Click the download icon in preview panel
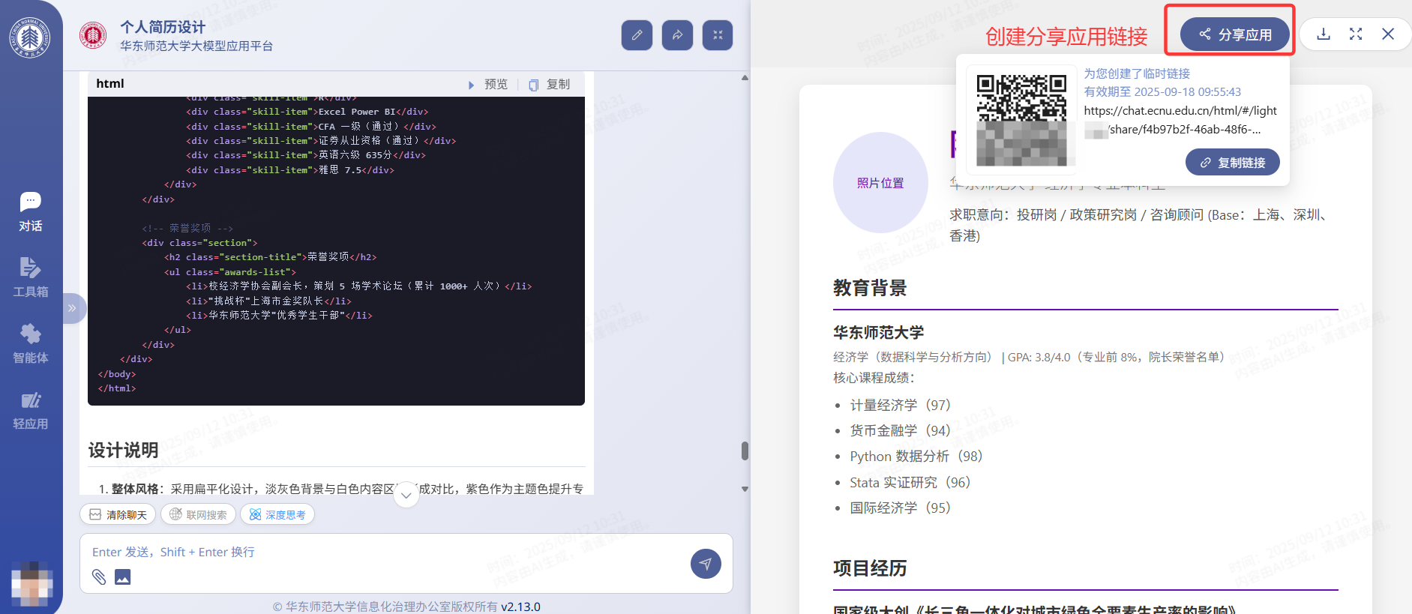Viewport: 1412px width, 614px height. tap(1324, 34)
